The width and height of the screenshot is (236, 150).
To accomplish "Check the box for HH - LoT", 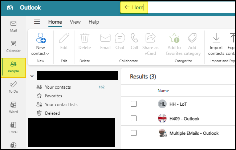I will [134, 104].
